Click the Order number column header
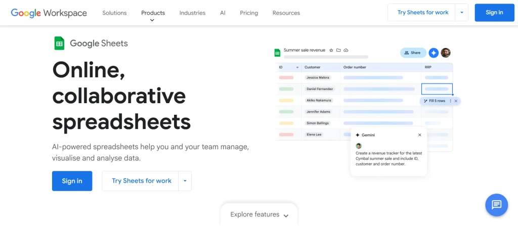Viewport: 518px width, 226px height. [355, 67]
